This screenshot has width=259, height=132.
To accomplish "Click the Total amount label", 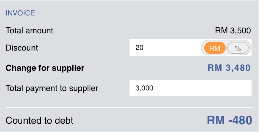I will click(29, 30).
